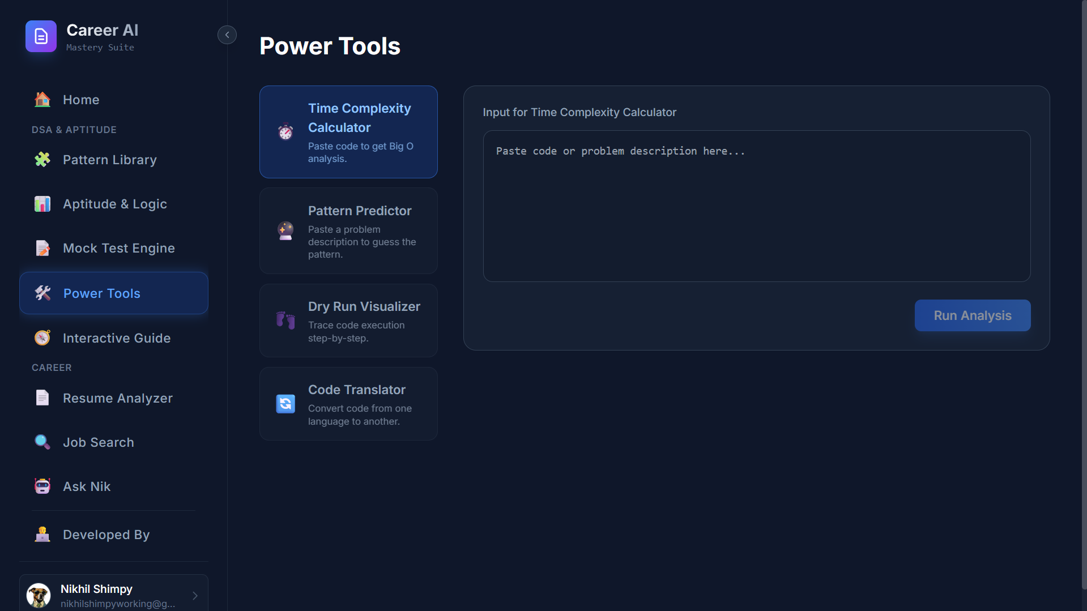Click the Code Translator arrows icon

(x=285, y=404)
